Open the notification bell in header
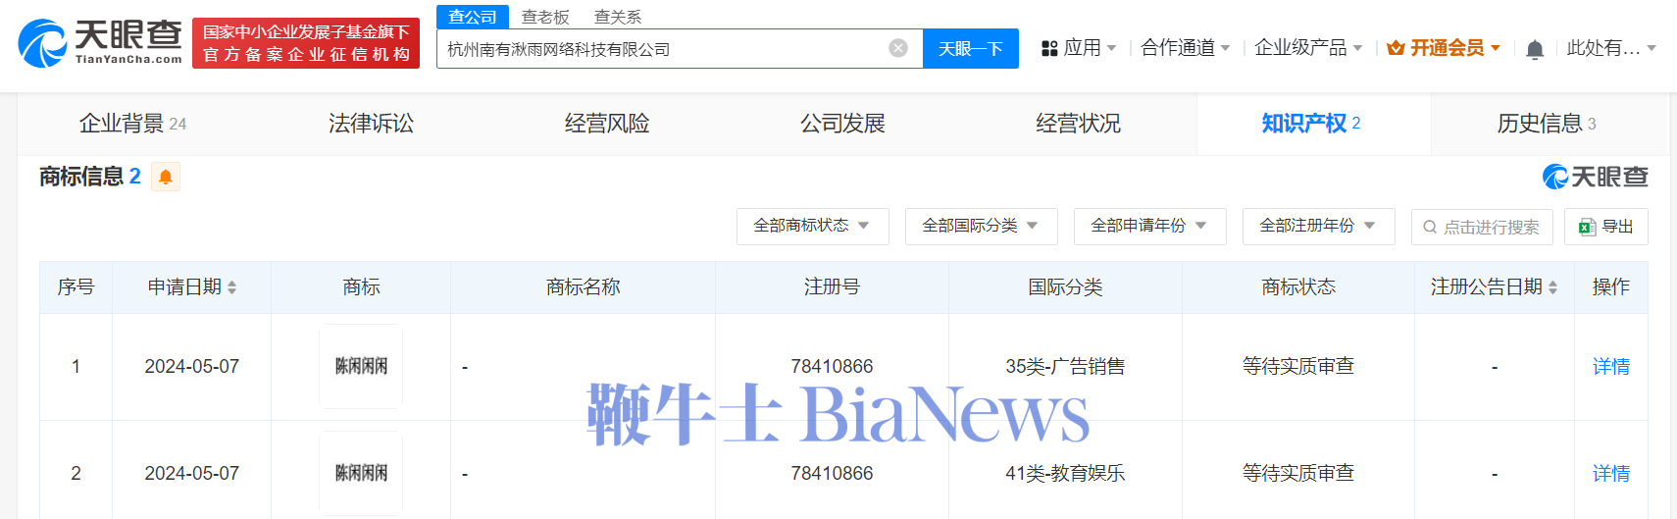Viewport: 1677px width, 519px height. coord(1535,49)
